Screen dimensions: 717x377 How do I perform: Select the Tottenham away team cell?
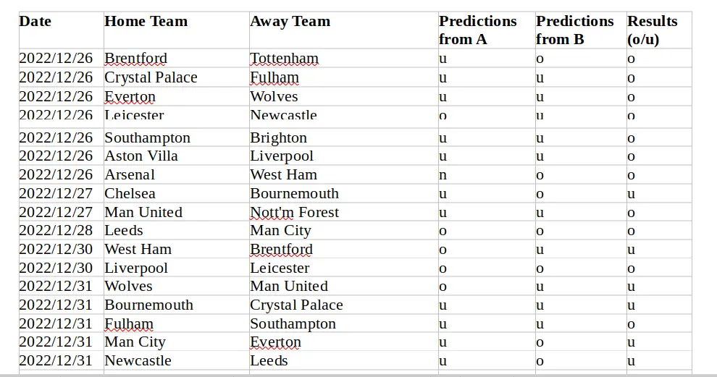point(343,59)
